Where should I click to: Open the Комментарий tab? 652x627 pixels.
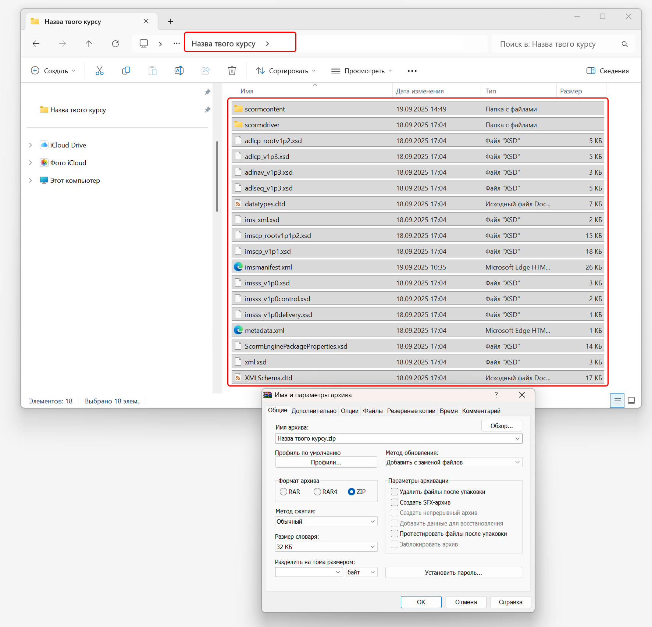[x=481, y=411]
